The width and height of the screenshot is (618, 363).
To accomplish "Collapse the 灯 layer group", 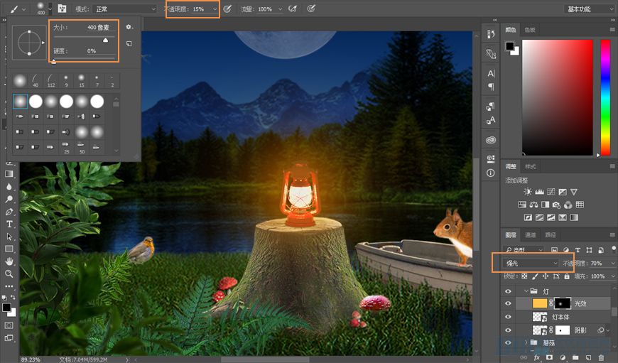I will [526, 291].
